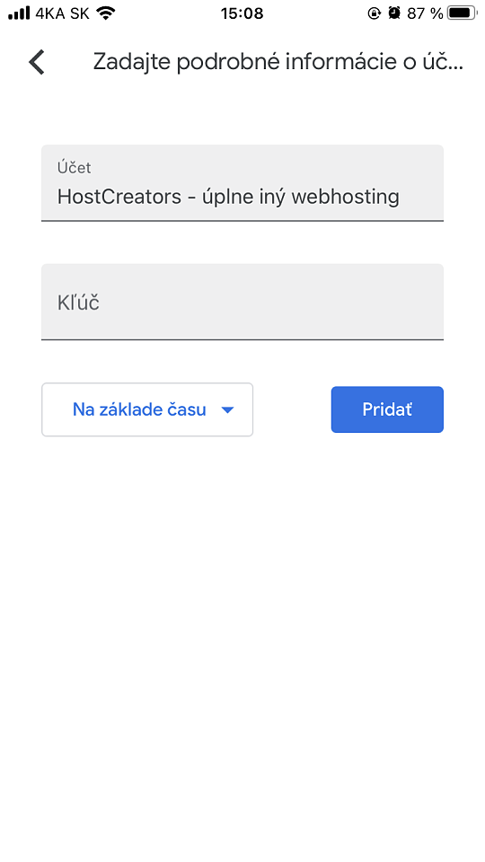The image size is (485, 862).
Task: Tap the 4KA SK carrier label
Action: tap(62, 13)
